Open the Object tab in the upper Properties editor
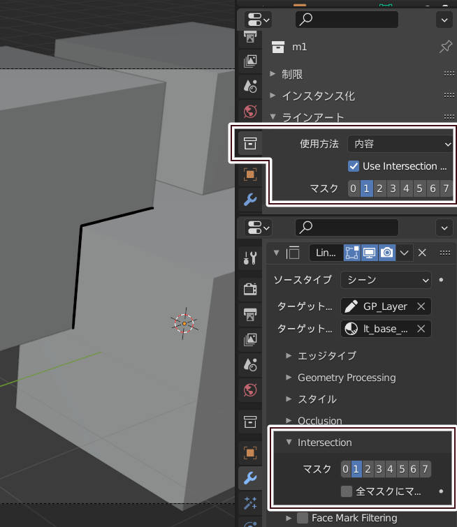 pyautogui.click(x=250, y=175)
